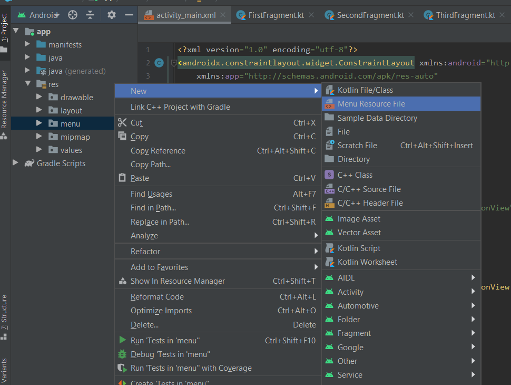This screenshot has height=385, width=511.
Task: Select the manifests folder in tree
Action: 65,45
